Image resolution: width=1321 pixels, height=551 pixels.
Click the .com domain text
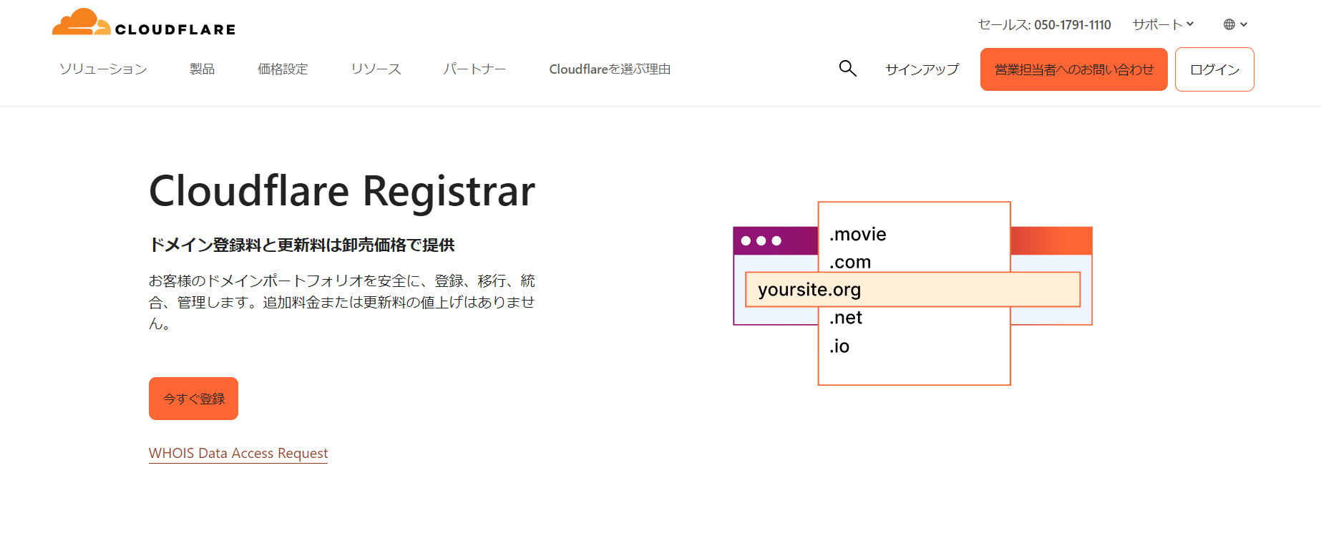(850, 262)
